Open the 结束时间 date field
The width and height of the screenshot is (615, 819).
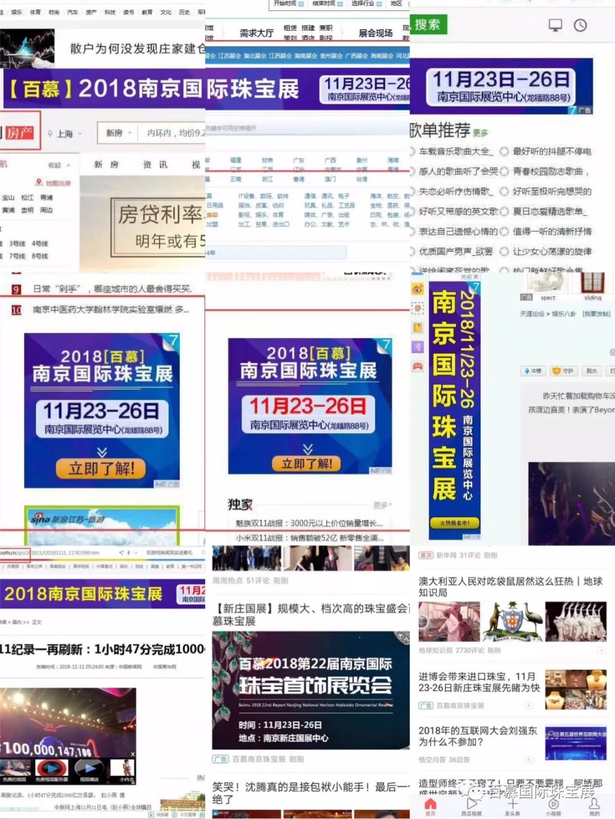(327, 3)
